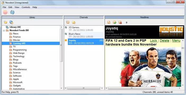Click the red X icon in Headlines toolbar
This screenshot has height=95, width=186.
click(120, 22)
